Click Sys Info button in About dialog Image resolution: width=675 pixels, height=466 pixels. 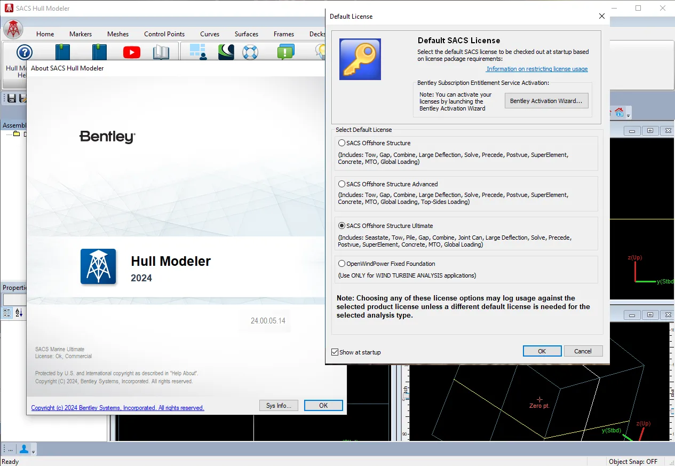pos(279,406)
